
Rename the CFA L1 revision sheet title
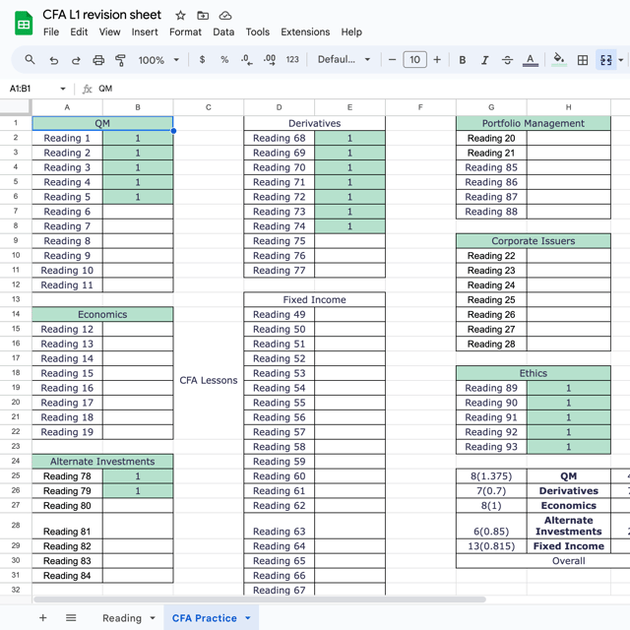pyautogui.click(x=101, y=15)
